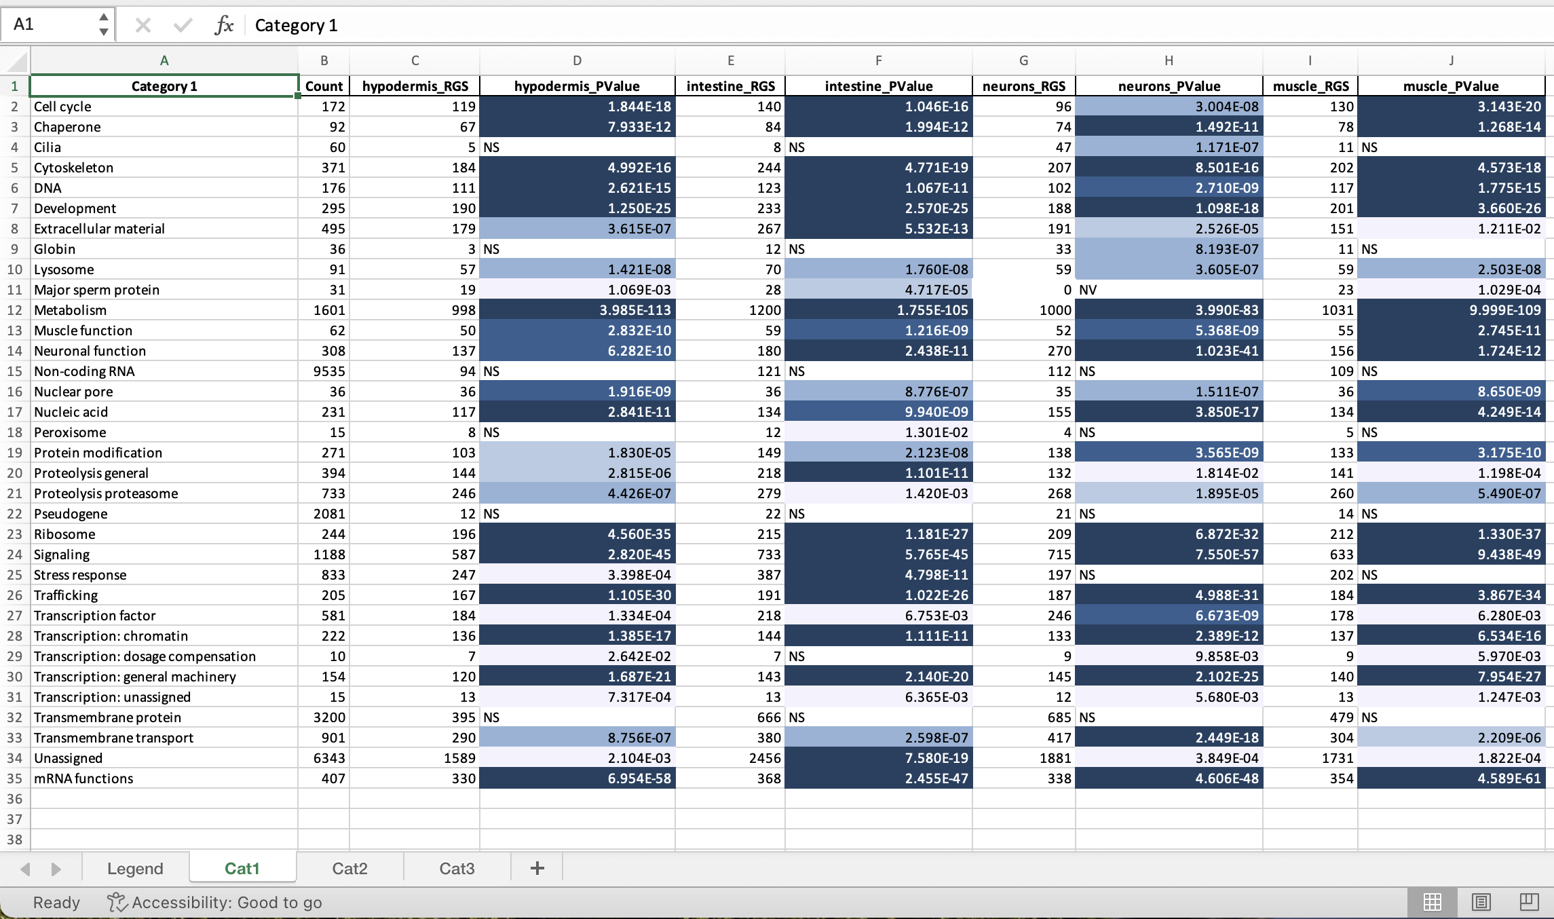Click the formula bar text Category 1
The image size is (1554, 919).
[x=296, y=26]
